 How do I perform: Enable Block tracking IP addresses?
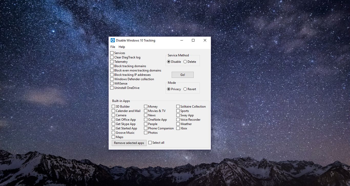pyautogui.click(x=112, y=75)
